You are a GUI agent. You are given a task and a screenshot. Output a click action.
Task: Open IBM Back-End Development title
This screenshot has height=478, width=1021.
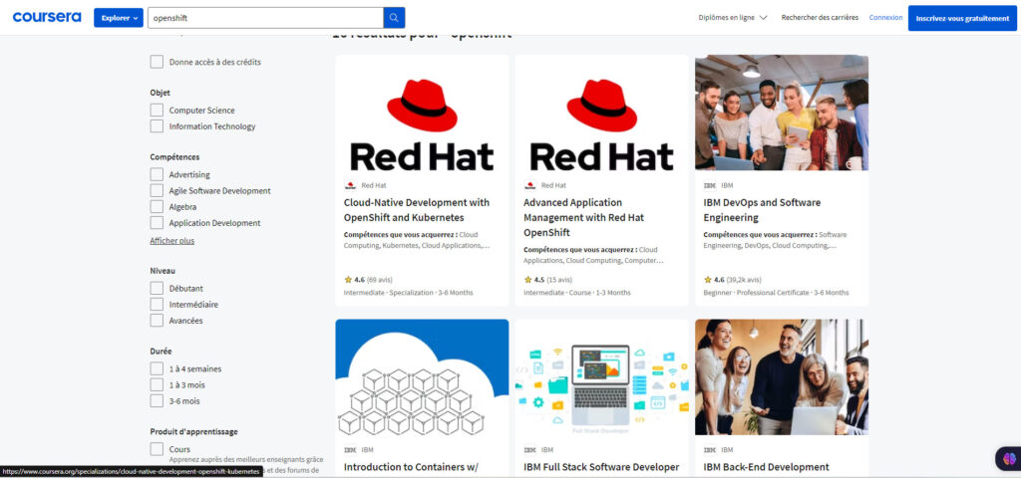767,467
